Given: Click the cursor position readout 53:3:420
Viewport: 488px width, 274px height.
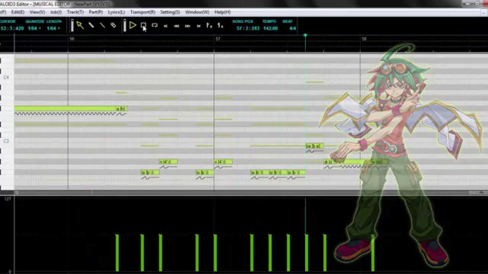Looking at the screenshot, I should click(12, 28).
